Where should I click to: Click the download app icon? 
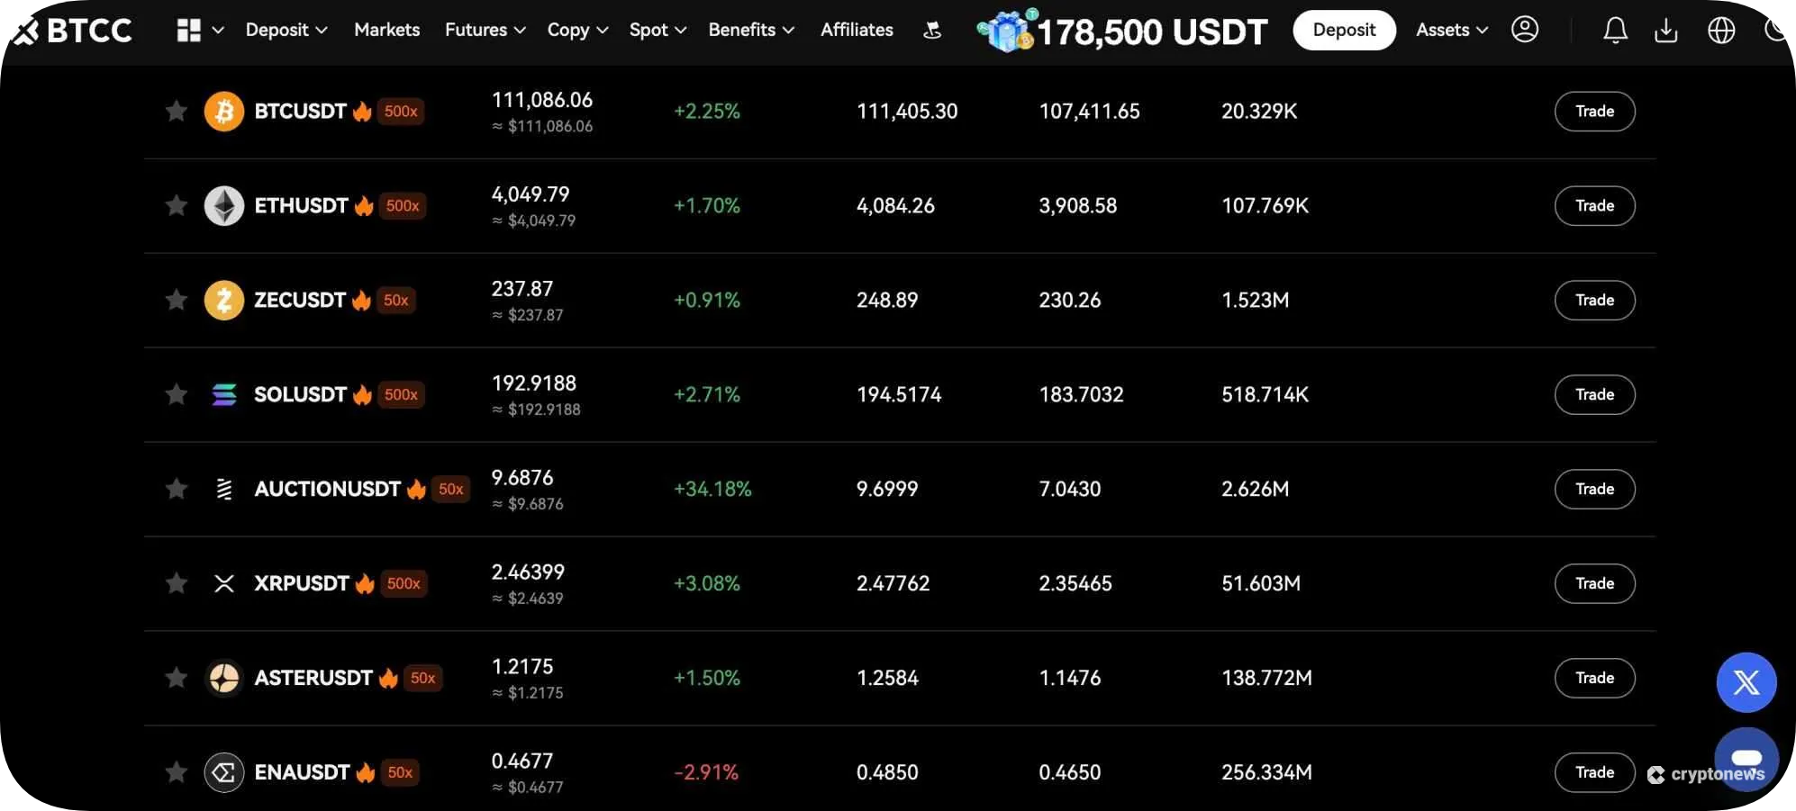[1666, 31]
